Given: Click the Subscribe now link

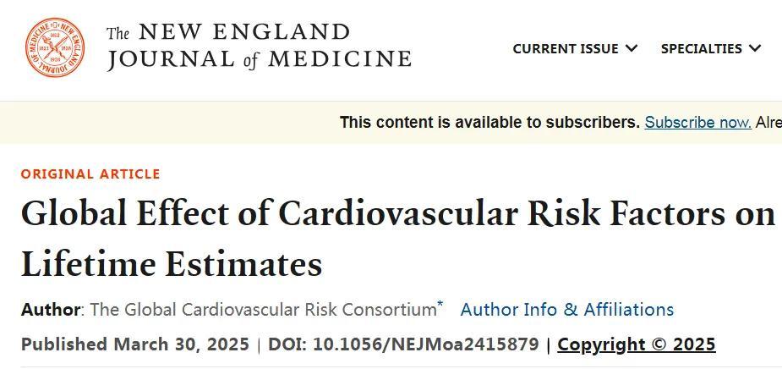Looking at the screenshot, I should [697, 123].
